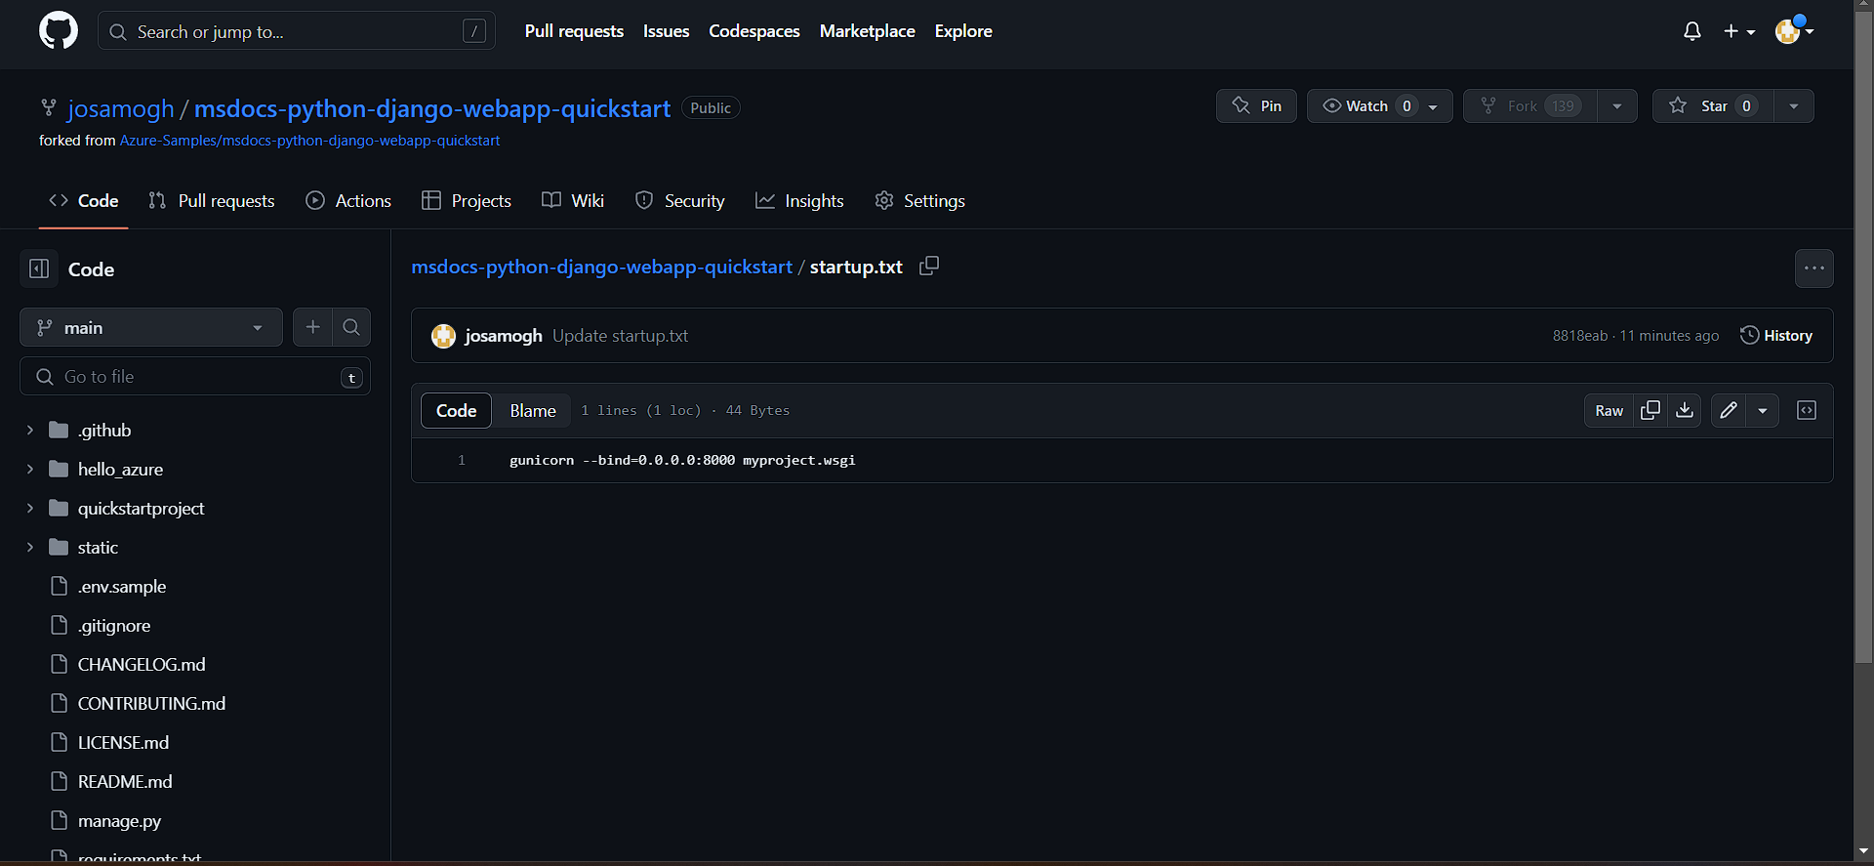Viewport: 1874px width, 866px height.
Task: Open msdocs-python-django-webapp-quickstart repository title link
Action: point(432,108)
